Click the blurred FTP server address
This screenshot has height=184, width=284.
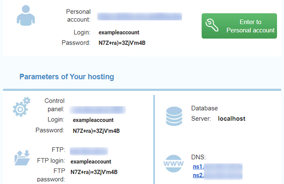[89, 151]
